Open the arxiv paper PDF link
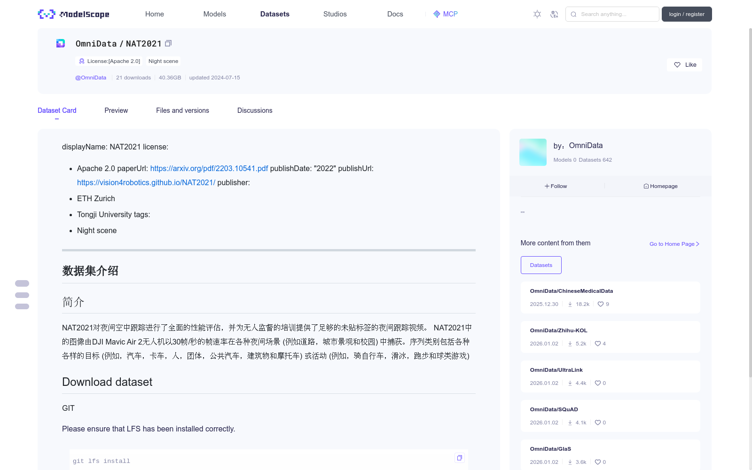The width and height of the screenshot is (752, 470). tap(209, 168)
